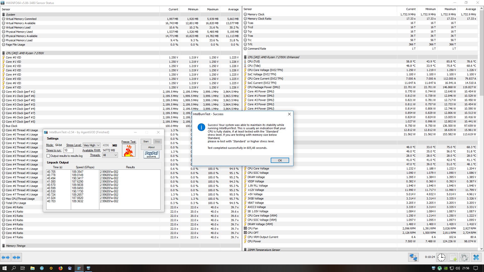Click the Stop button in IntelBurnTest

point(157,141)
